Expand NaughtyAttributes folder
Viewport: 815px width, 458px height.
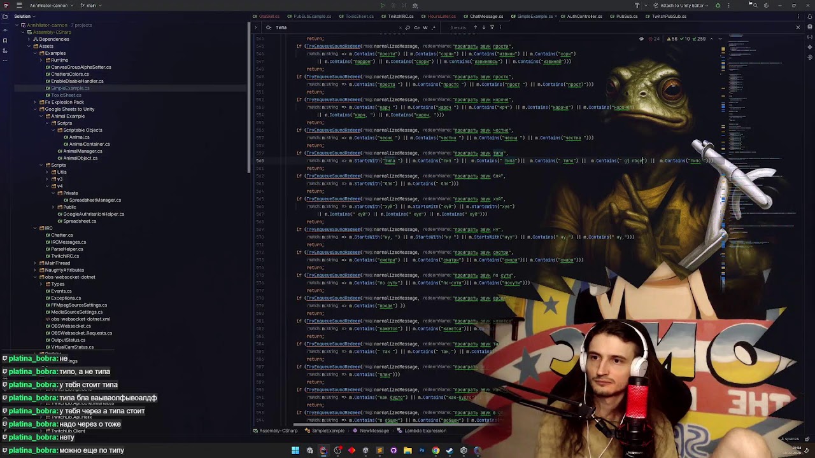coord(34,270)
